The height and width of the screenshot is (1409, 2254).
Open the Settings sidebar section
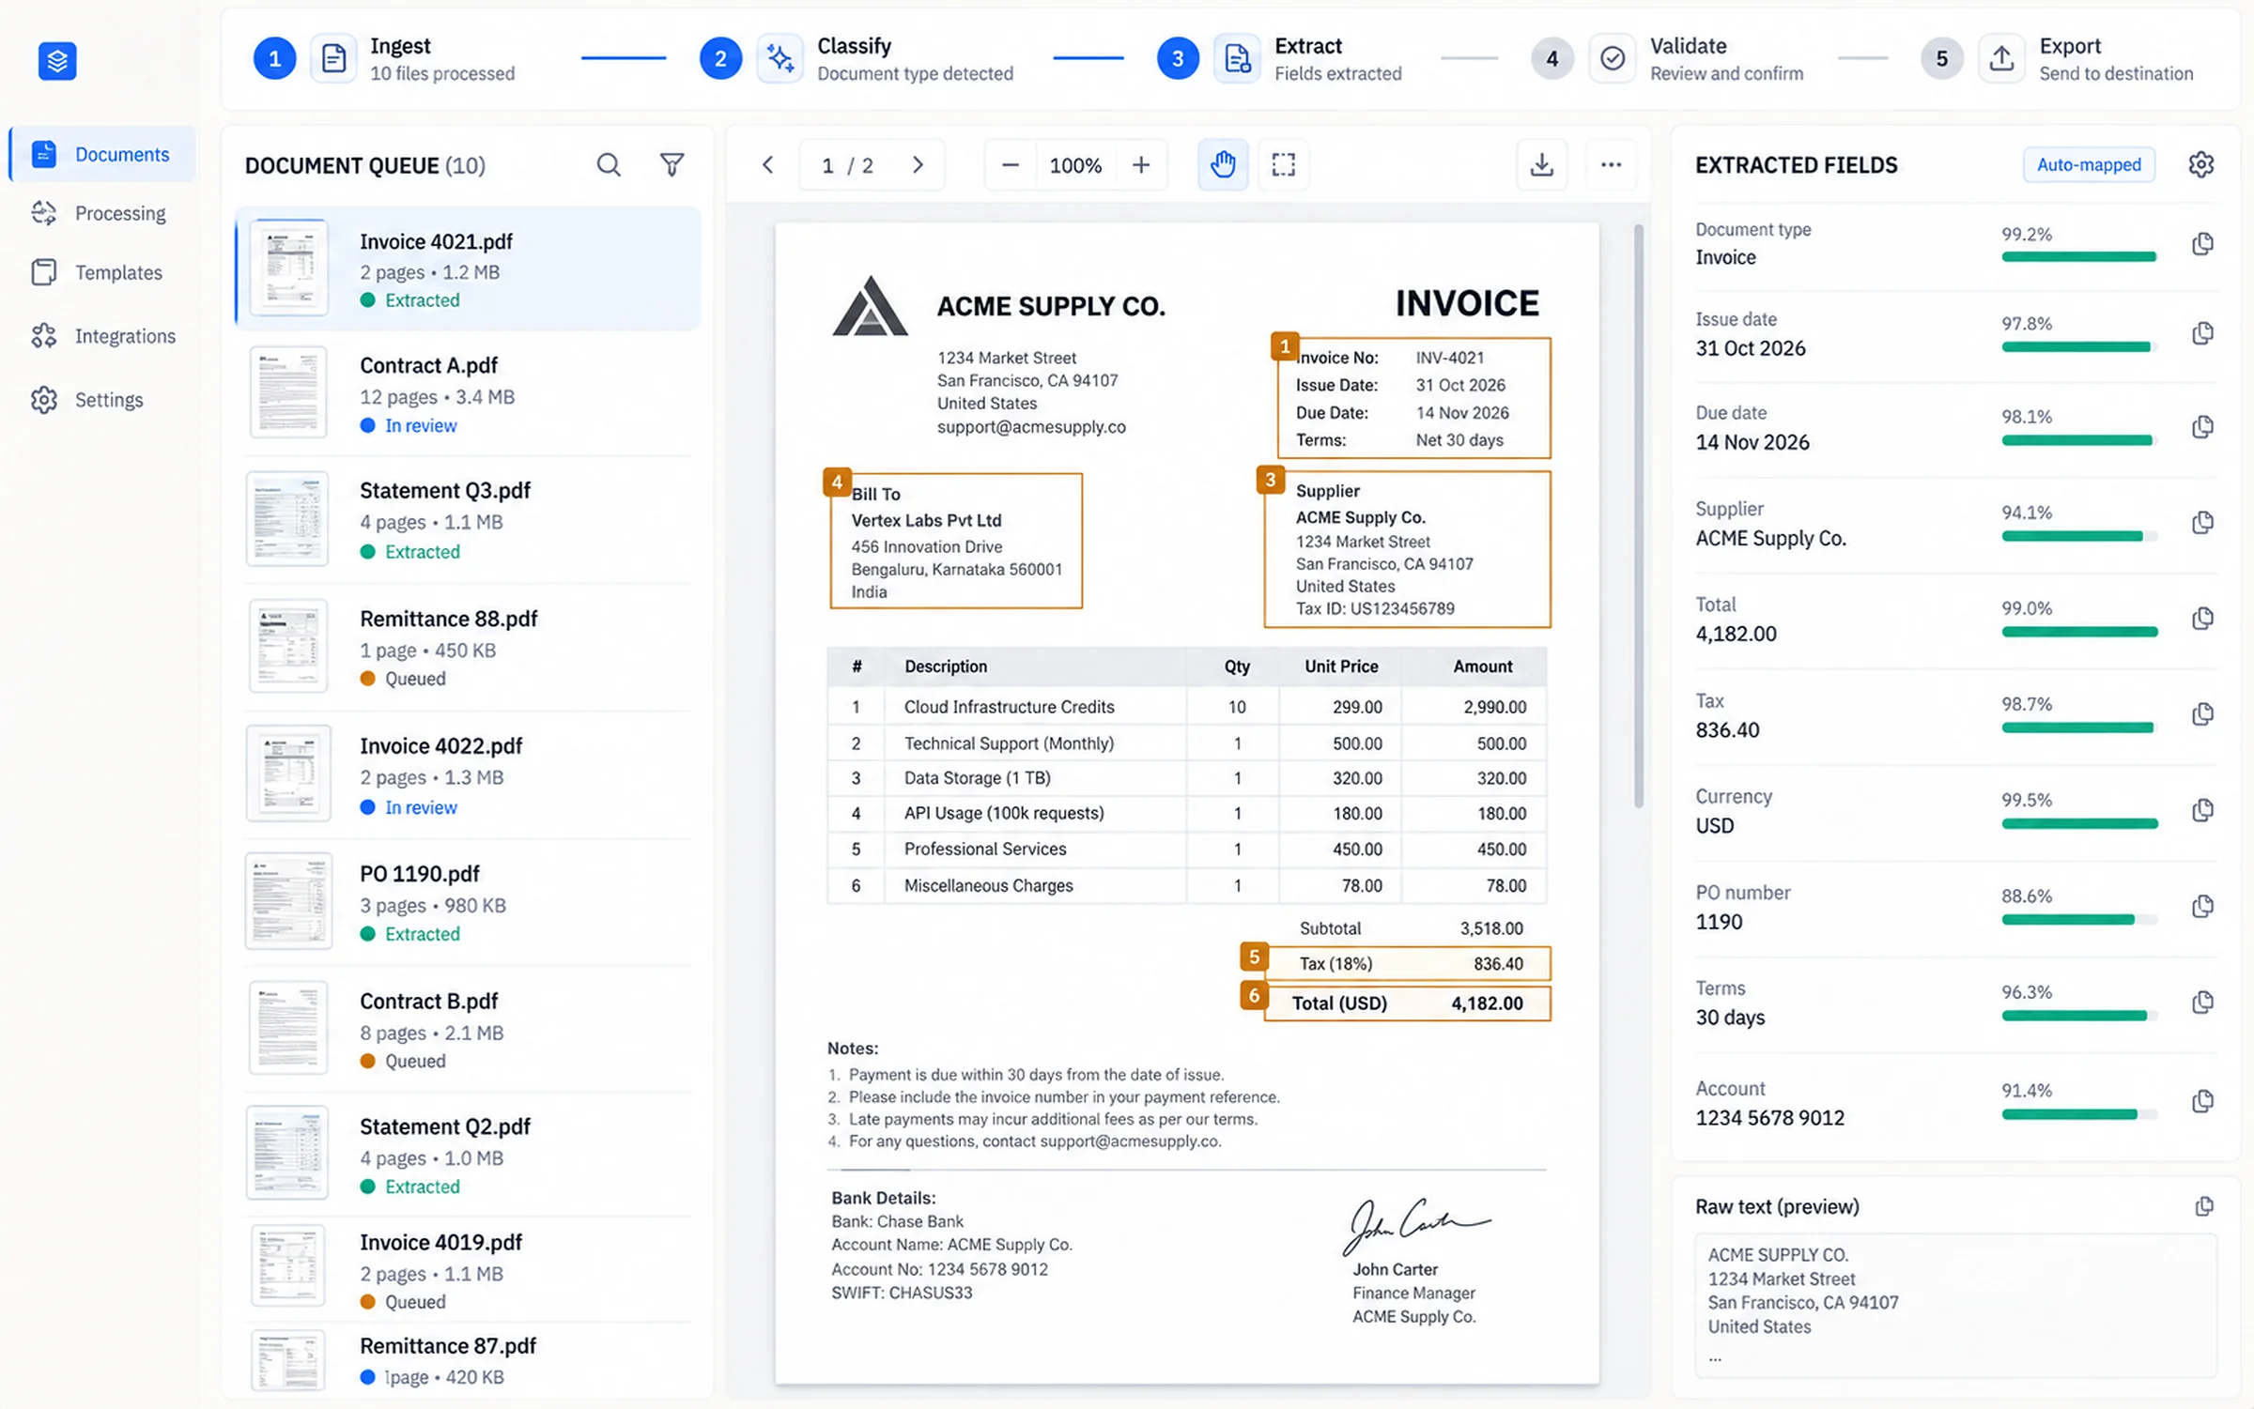(103, 400)
